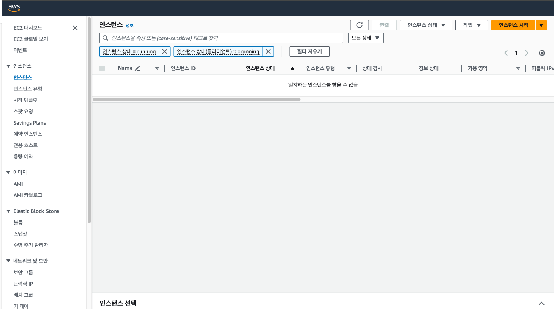Click the 연결 button
This screenshot has height=309, width=554.
tap(384, 25)
